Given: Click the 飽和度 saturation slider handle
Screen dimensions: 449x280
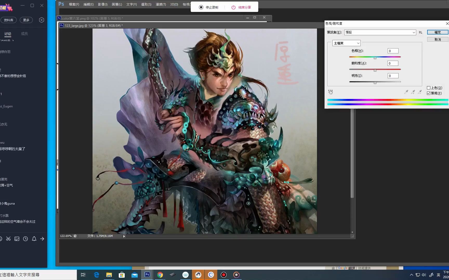Looking at the screenshot, I should 375,70.
